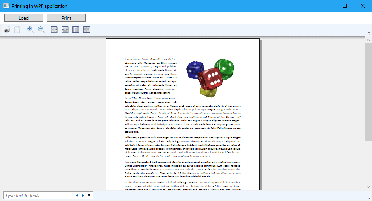
Task: Open the find options dropdown arrow
Action: (x=89, y=196)
